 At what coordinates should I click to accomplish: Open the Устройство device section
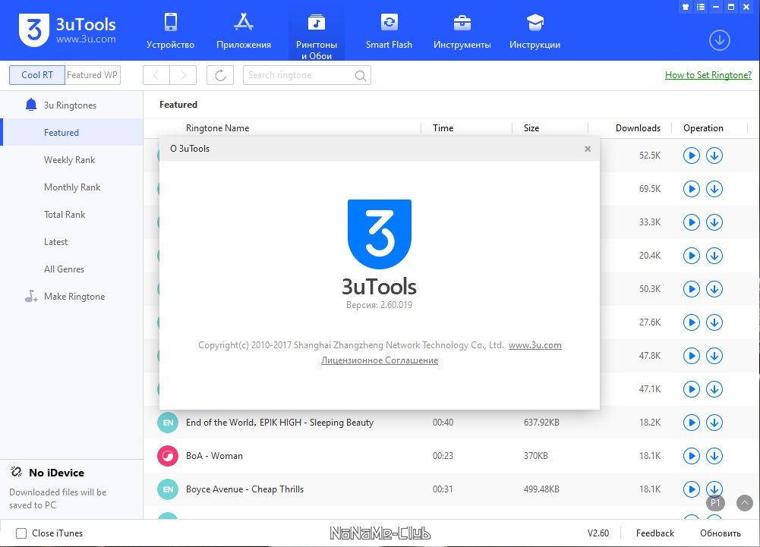pos(170,32)
